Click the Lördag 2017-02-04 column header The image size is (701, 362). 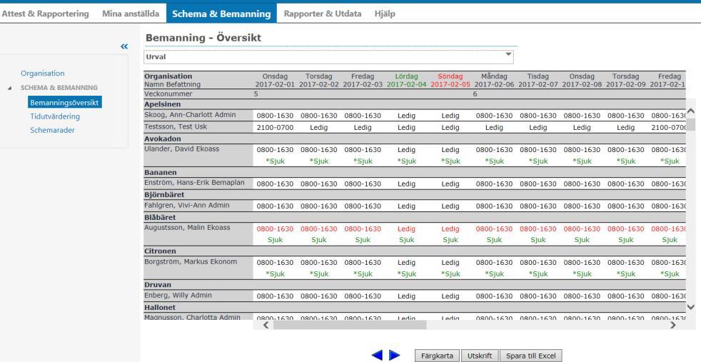click(x=406, y=81)
